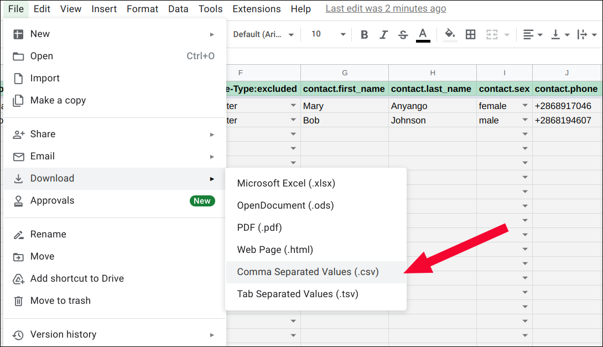The height and width of the screenshot is (347, 603).
Task: Click the green New badge on Approvals
Action: pyautogui.click(x=202, y=201)
